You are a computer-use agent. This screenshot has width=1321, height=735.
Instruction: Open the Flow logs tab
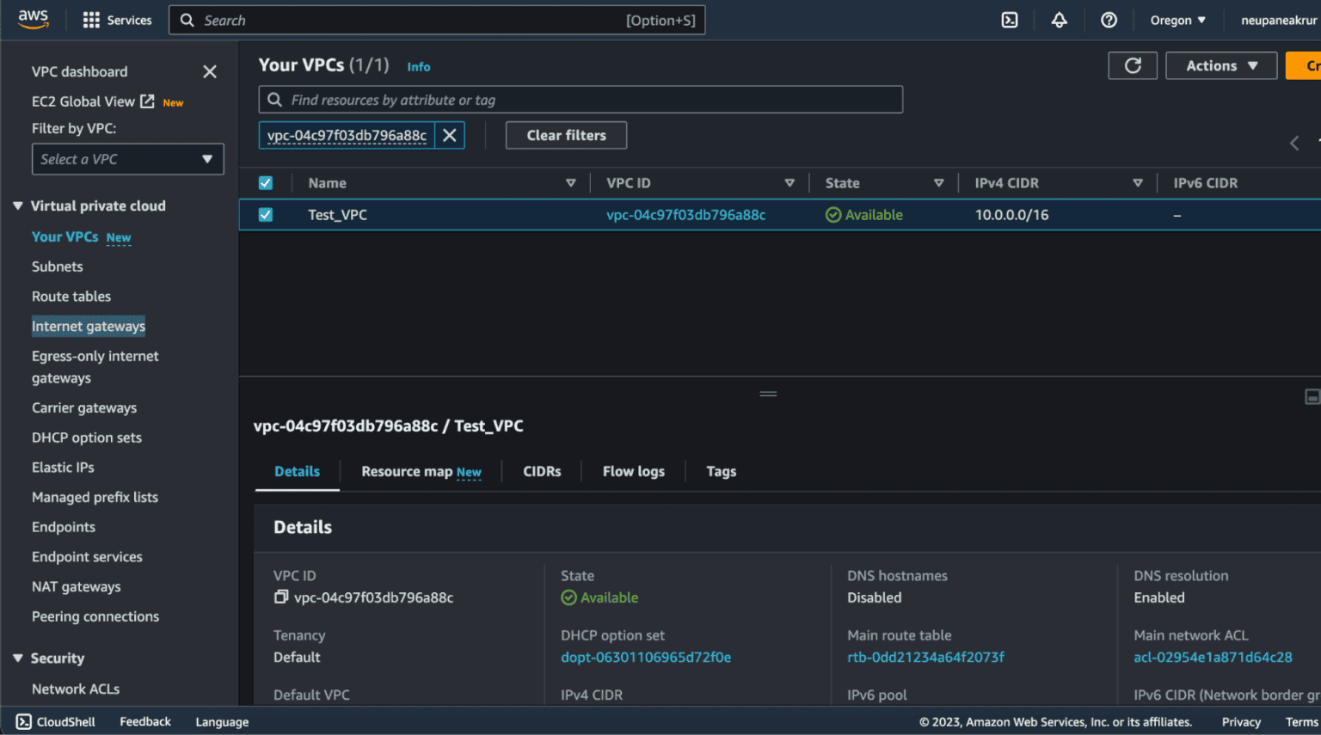click(x=633, y=471)
